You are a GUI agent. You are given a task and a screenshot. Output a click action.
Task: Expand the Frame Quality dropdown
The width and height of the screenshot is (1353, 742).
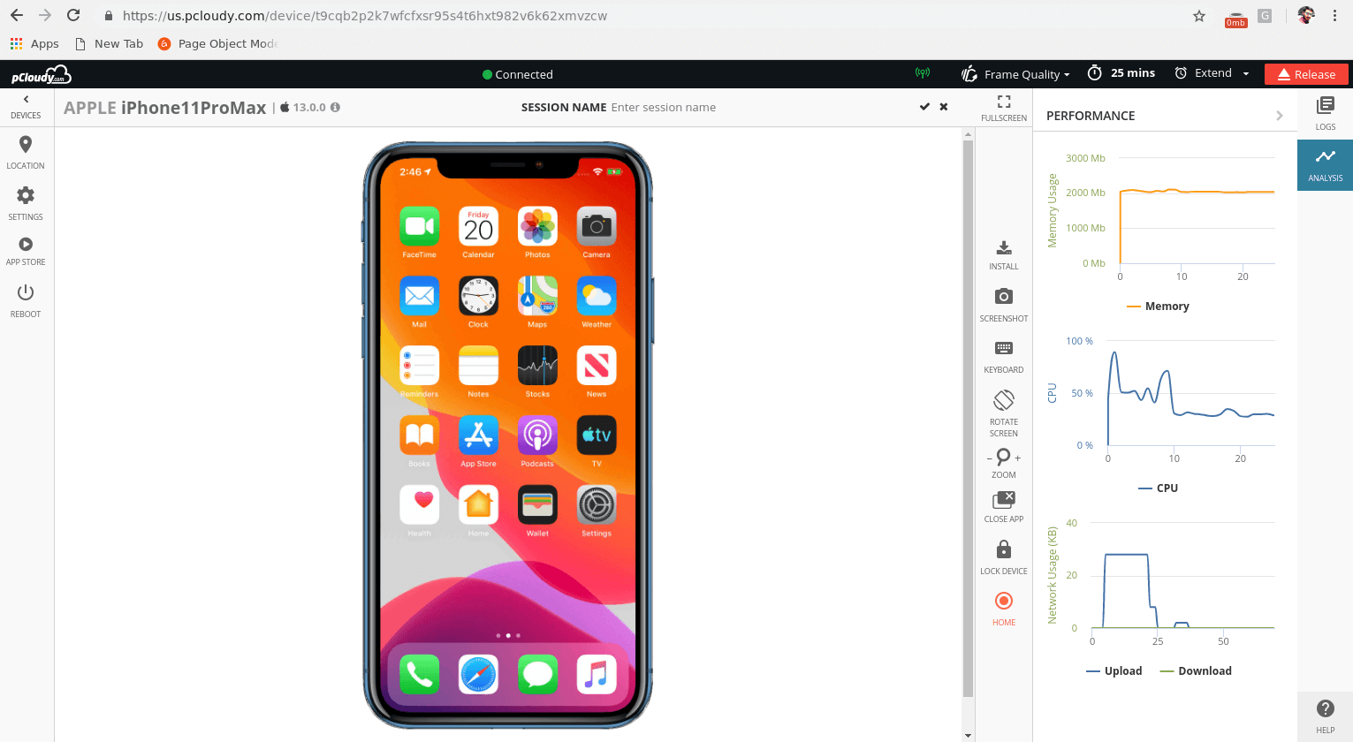point(1016,74)
